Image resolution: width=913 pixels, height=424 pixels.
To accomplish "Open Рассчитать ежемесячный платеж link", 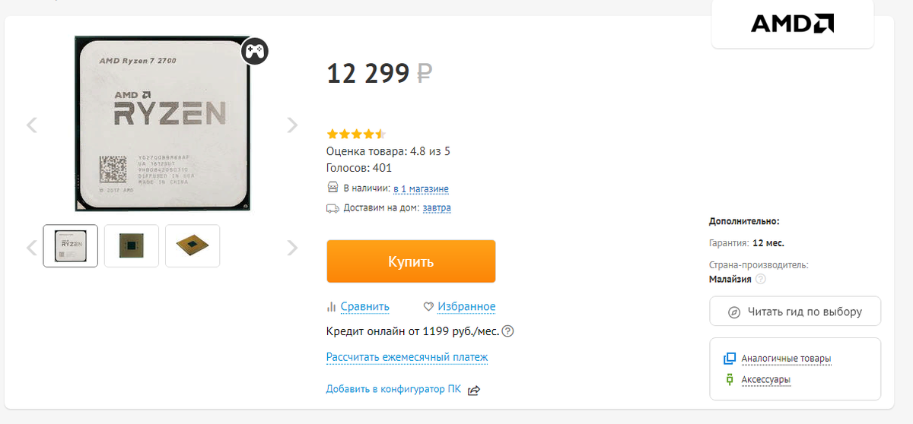I will [x=407, y=357].
